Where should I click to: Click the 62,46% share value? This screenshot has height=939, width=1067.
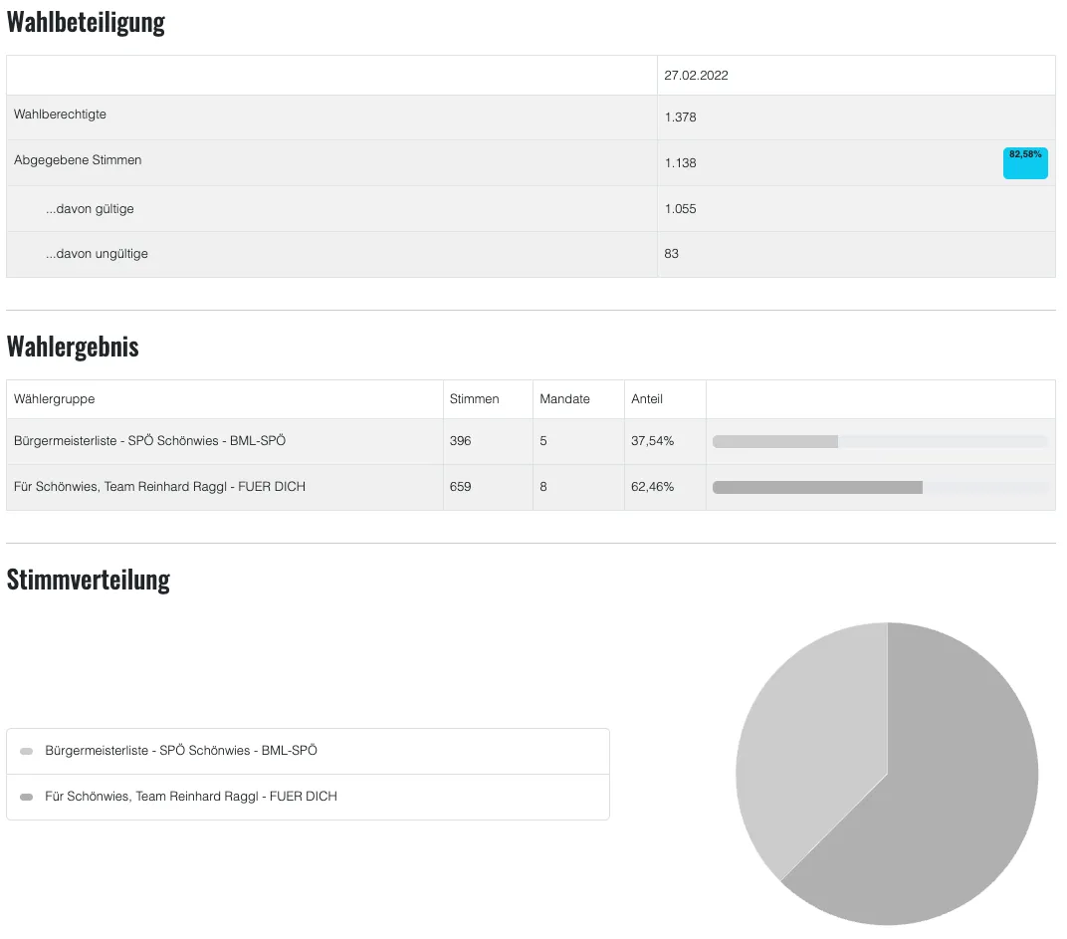pos(652,487)
